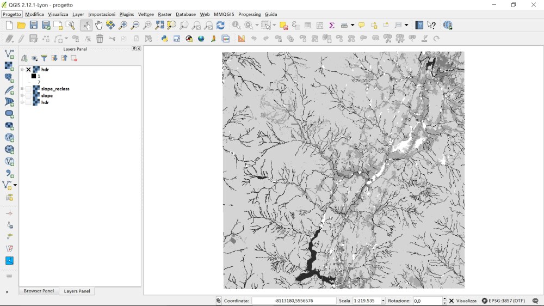Viewport: 544px width, 306px height.
Task: Toggle the slope layer checkbox
Action: [x=29, y=96]
